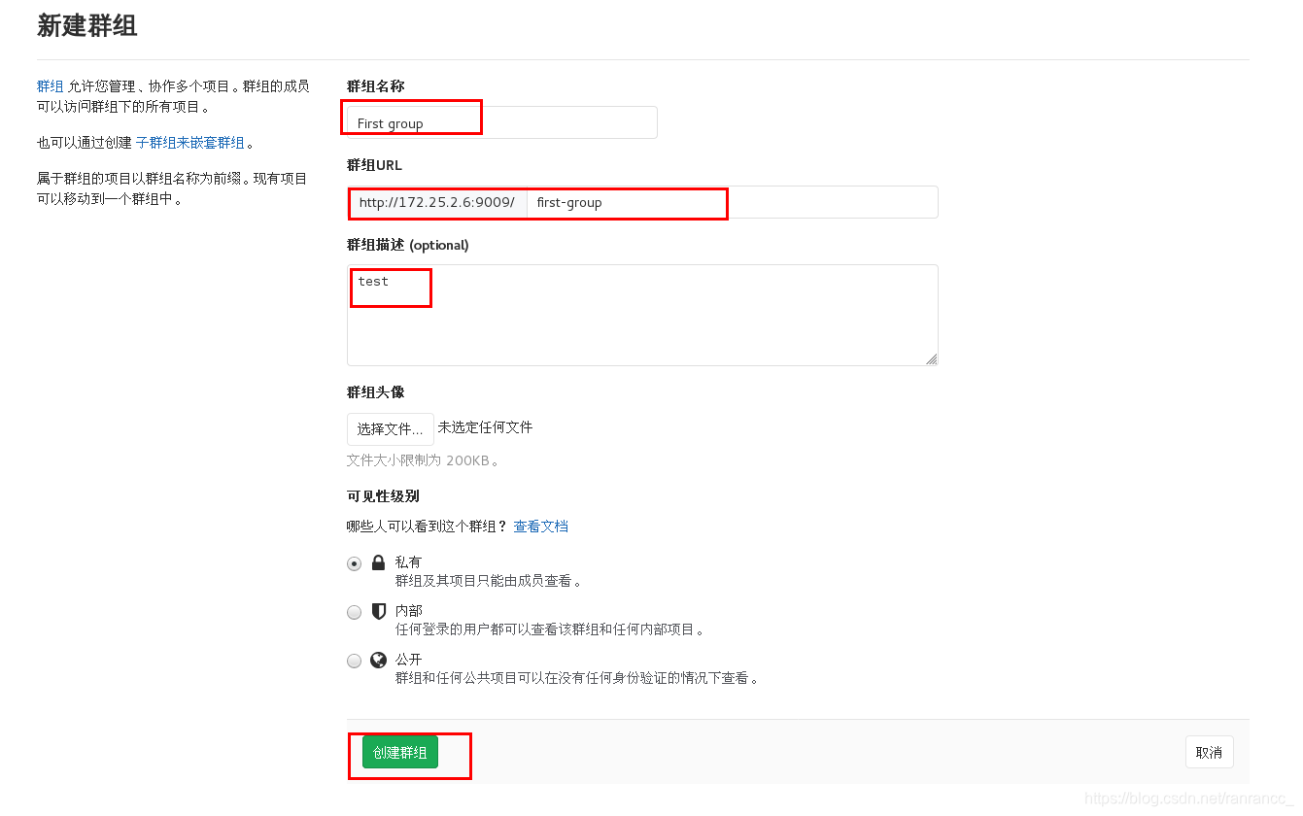Screen dimensions: 1303x816
Task: Click the 群组描述 (optional) label
Action: pyautogui.click(x=408, y=245)
